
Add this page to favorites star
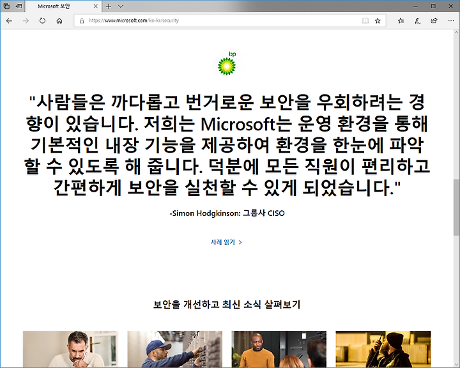point(378,20)
